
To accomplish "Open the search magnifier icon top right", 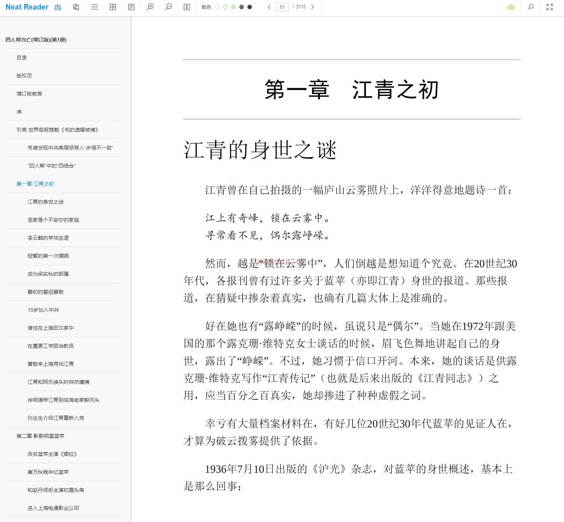I will 531,7.
